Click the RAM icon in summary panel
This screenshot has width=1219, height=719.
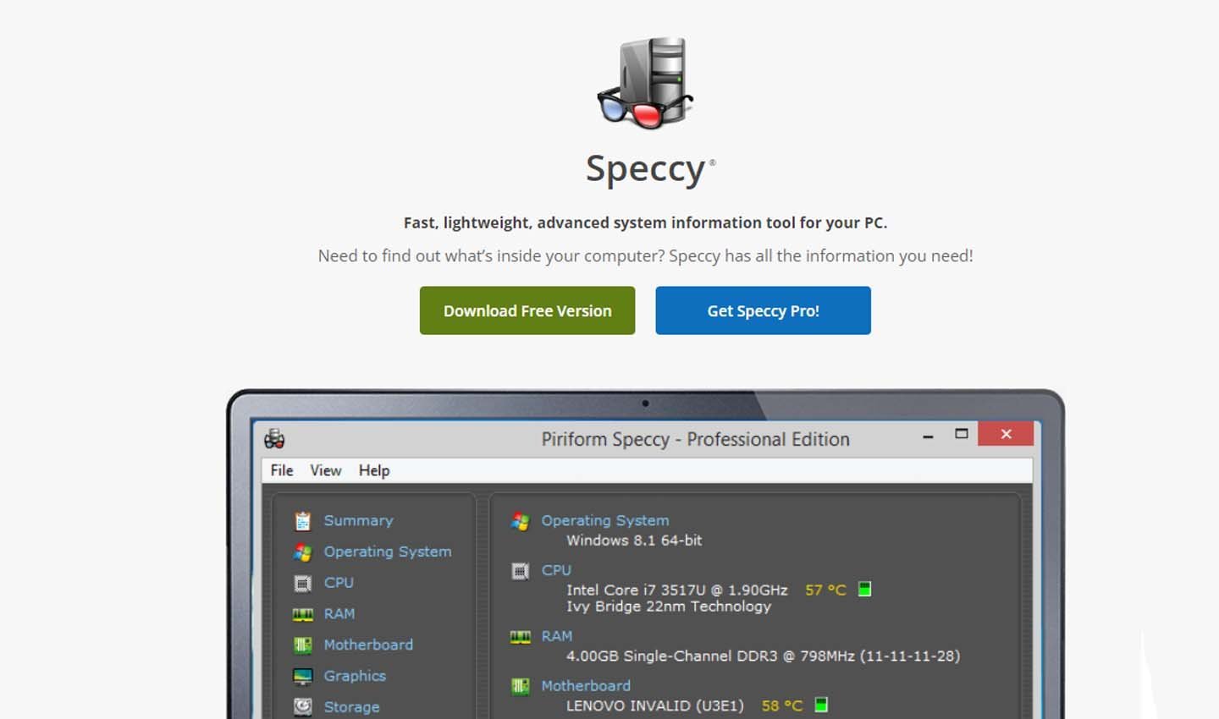[x=520, y=637]
